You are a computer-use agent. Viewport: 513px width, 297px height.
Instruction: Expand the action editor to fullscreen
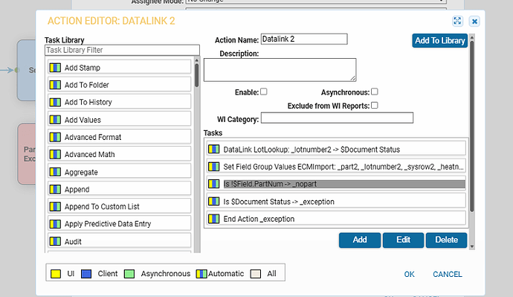tap(457, 22)
